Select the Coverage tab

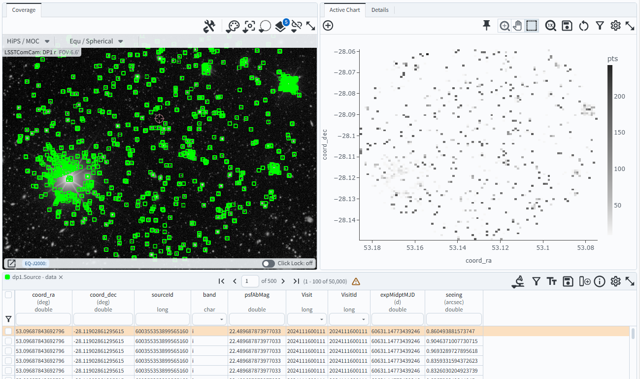[x=24, y=10]
